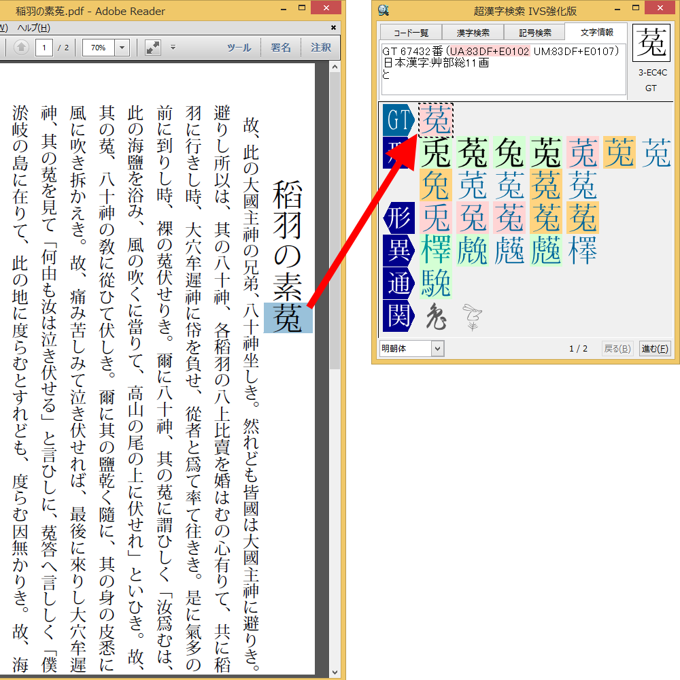Click the 異 variant category label
The height and width of the screenshot is (680, 680).
coord(398,250)
